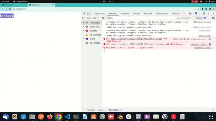216x121 pixels.
Task: Click the share icon in address bar
Action: point(194,9)
